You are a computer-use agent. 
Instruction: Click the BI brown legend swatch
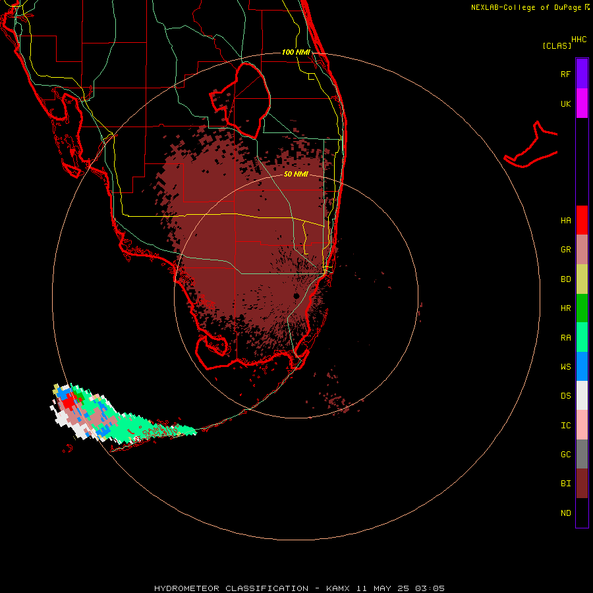582,484
